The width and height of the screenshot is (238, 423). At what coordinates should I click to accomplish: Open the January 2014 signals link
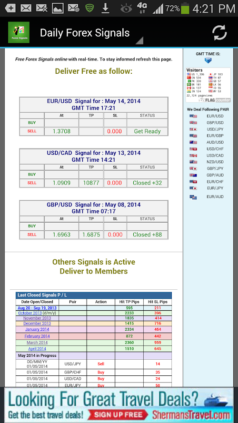coord(37,329)
